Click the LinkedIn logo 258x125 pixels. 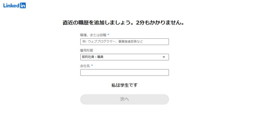tap(14, 5)
